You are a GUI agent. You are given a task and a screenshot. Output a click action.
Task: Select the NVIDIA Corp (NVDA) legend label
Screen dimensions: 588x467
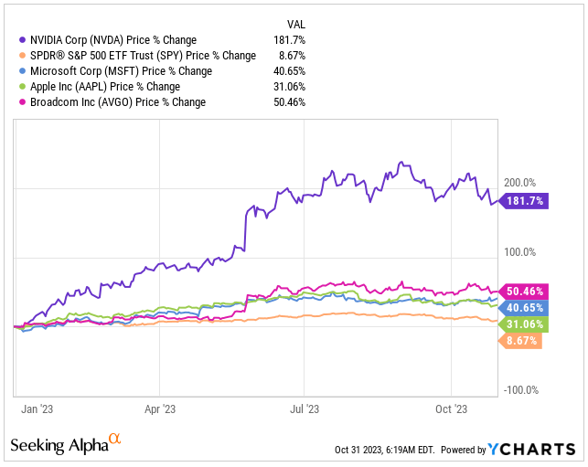click(113, 40)
